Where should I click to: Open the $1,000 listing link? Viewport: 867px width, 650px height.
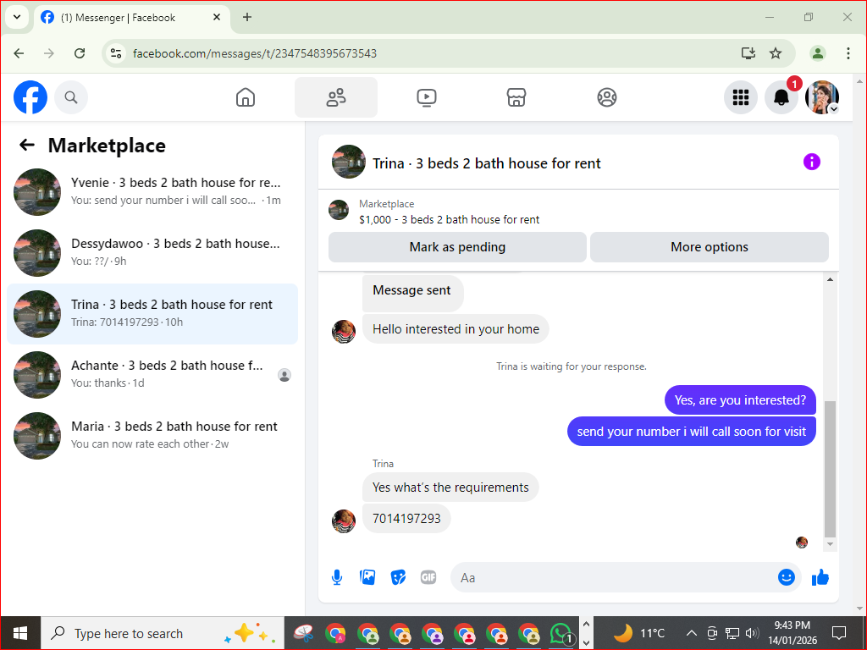coord(449,219)
